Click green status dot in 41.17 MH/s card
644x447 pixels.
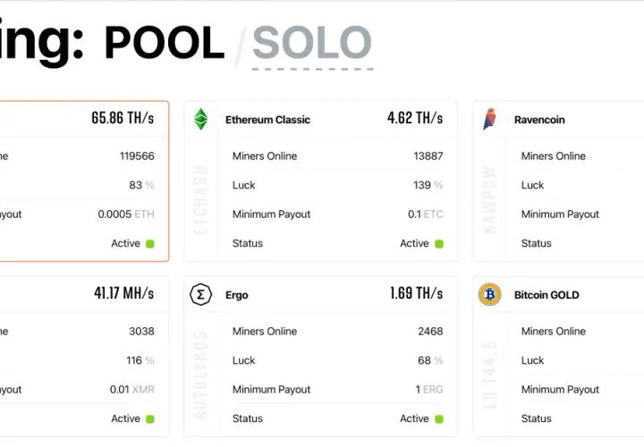coord(150,419)
